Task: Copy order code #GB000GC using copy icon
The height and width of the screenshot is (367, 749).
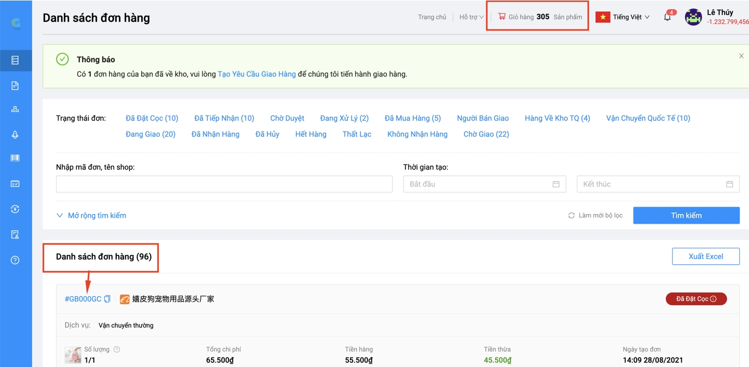Action: coord(107,299)
